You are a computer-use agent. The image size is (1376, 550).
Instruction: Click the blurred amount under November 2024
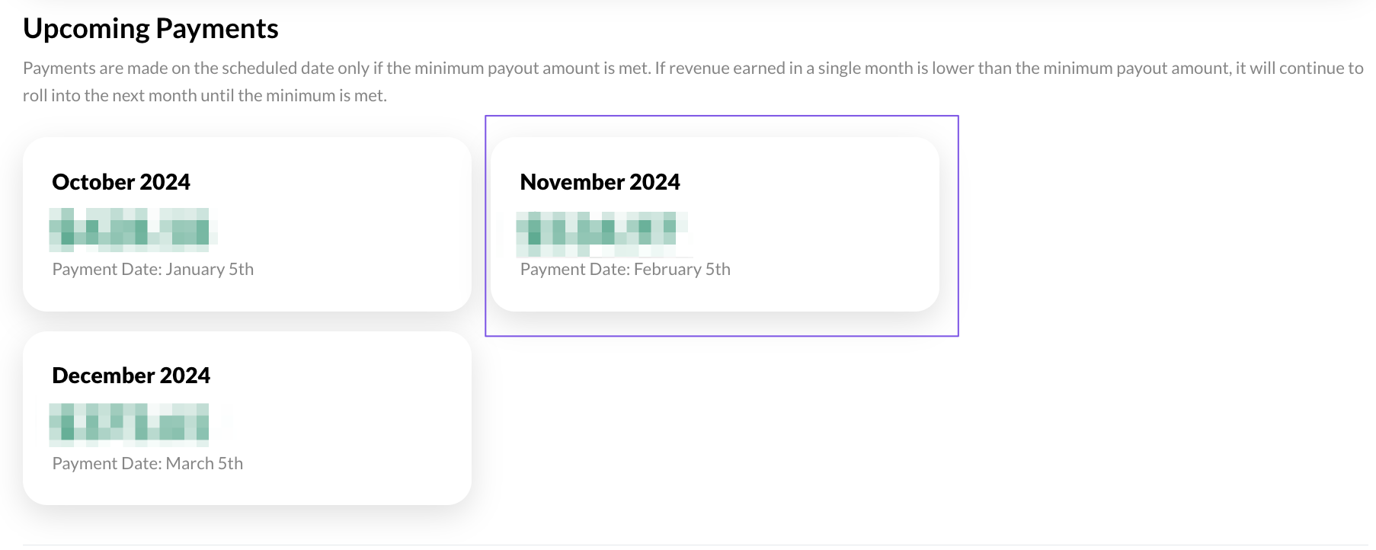598,232
